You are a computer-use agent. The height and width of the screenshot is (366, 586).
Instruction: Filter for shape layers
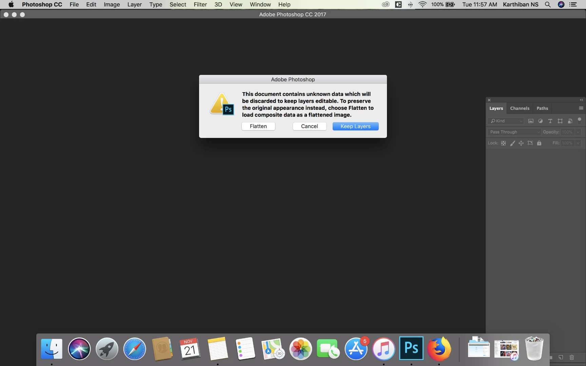[x=560, y=121]
